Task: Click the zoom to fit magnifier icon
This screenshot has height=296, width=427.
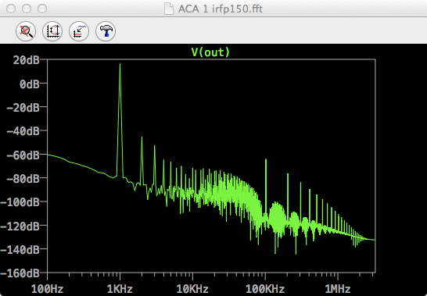Action: pyautogui.click(x=26, y=31)
